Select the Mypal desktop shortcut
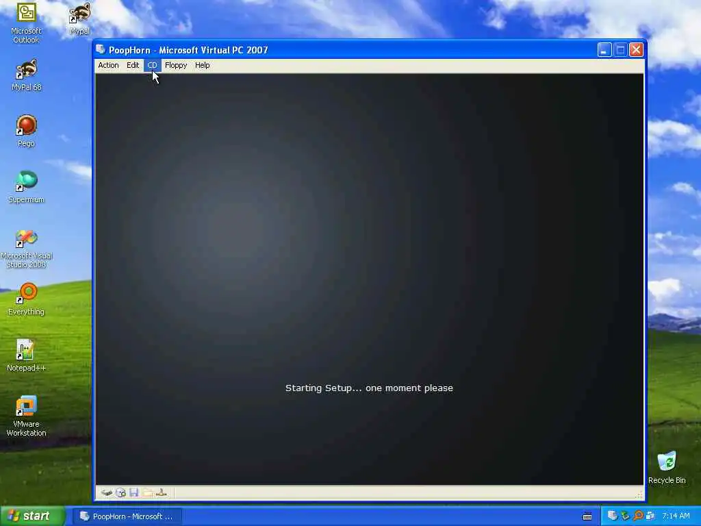Viewport: 701px width, 526px height. (x=79, y=18)
